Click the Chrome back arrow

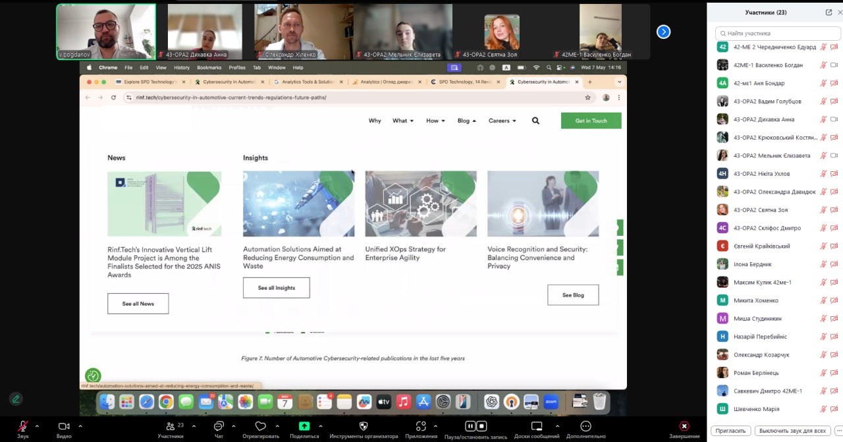pos(88,97)
